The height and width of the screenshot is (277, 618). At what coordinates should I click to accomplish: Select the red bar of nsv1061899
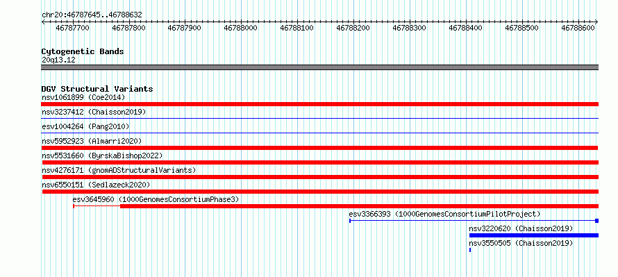(319, 104)
